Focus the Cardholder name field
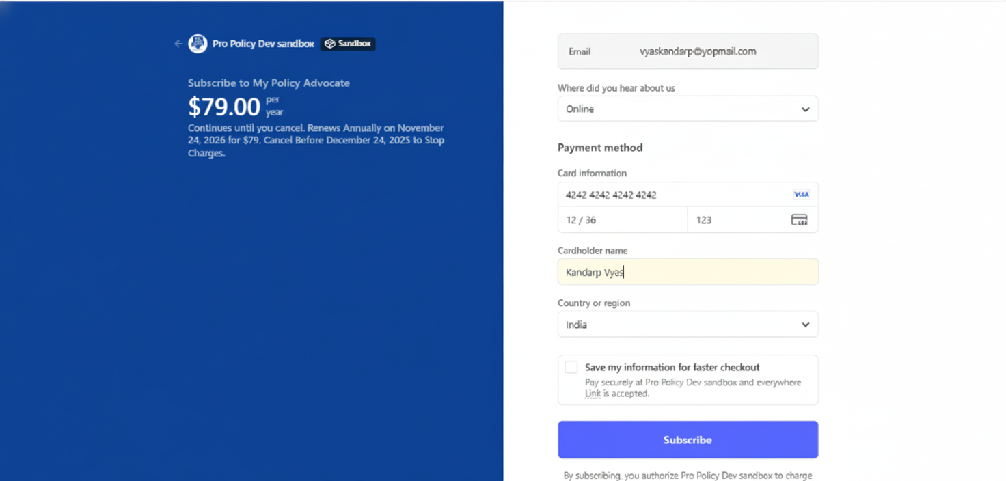Viewport: 1006px width, 481px height. (688, 272)
